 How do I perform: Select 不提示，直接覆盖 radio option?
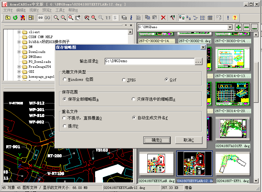pos(64,118)
